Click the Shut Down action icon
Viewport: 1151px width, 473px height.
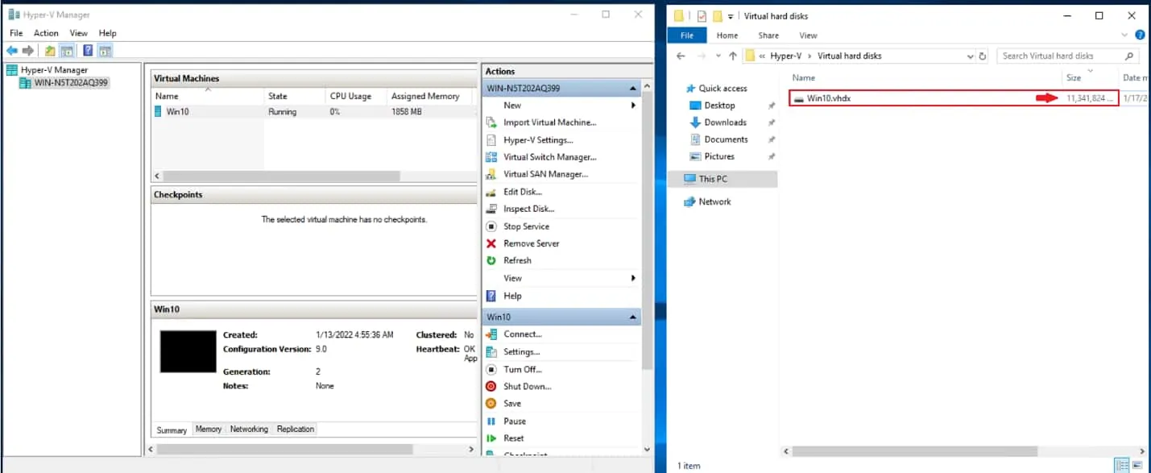tap(491, 387)
